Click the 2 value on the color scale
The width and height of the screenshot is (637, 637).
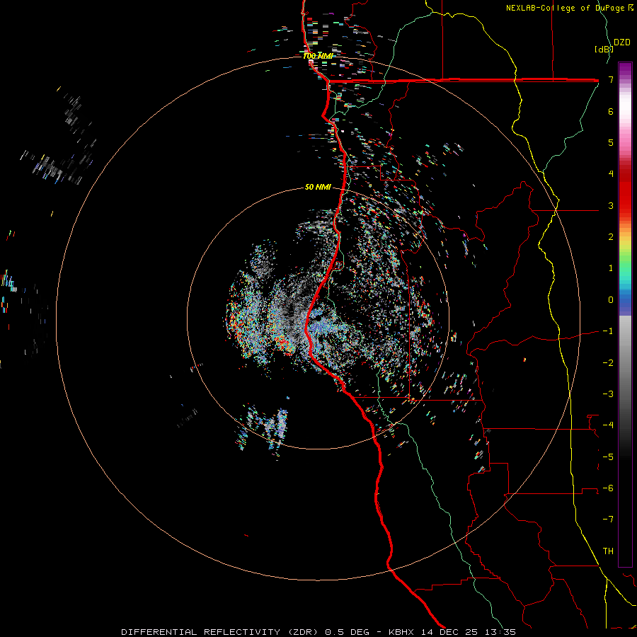point(611,237)
